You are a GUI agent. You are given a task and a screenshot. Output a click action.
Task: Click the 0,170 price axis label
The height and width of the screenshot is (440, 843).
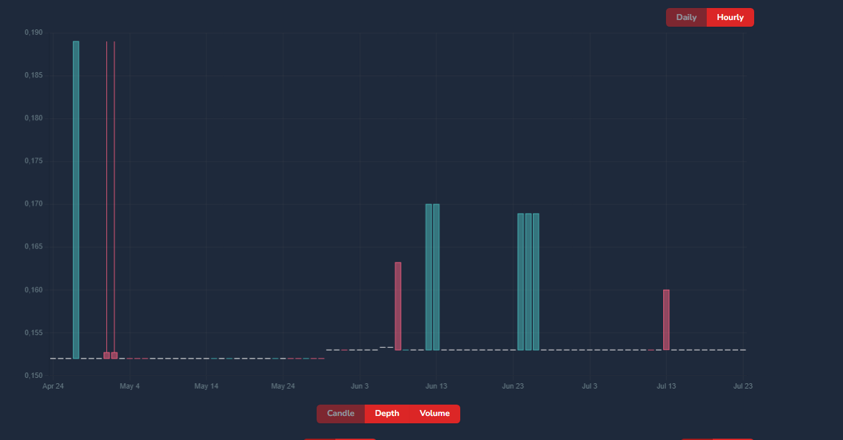pos(33,204)
